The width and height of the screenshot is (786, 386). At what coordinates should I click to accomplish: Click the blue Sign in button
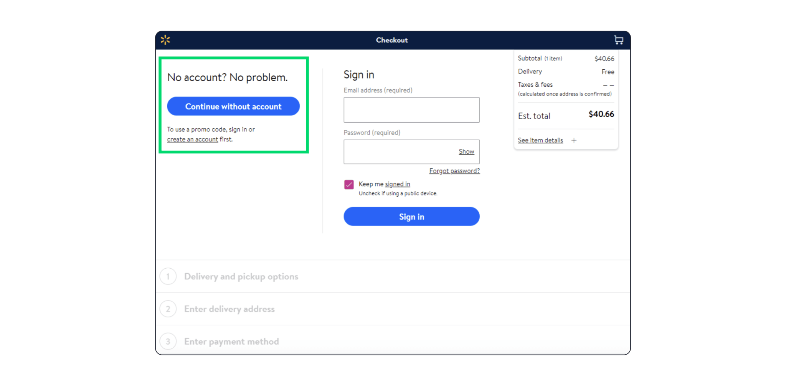pos(411,217)
